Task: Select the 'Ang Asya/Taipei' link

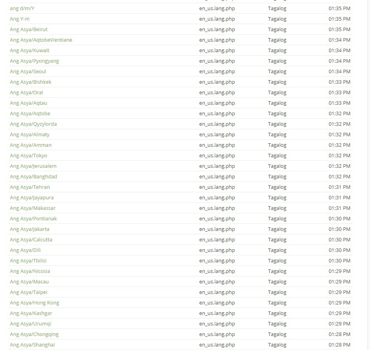Action: 29,292
